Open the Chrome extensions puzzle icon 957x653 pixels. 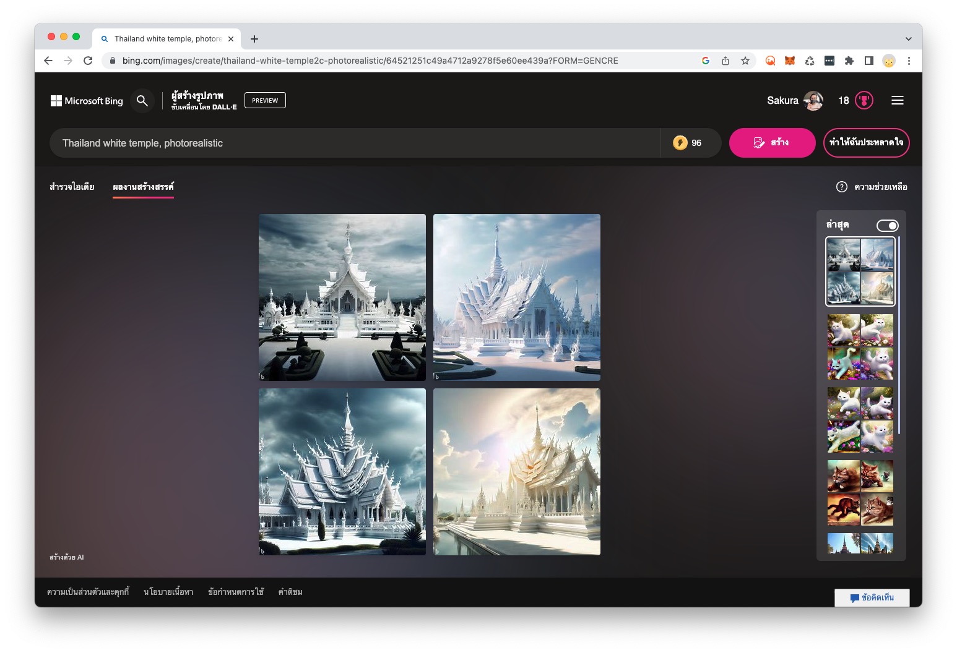click(x=849, y=61)
